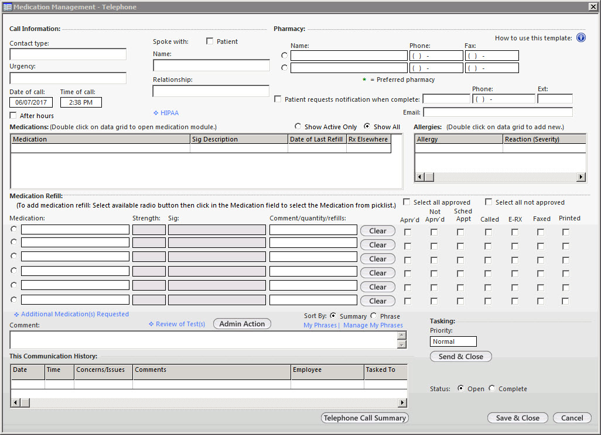
Task: Click the Cancel button
Action: pyautogui.click(x=572, y=418)
